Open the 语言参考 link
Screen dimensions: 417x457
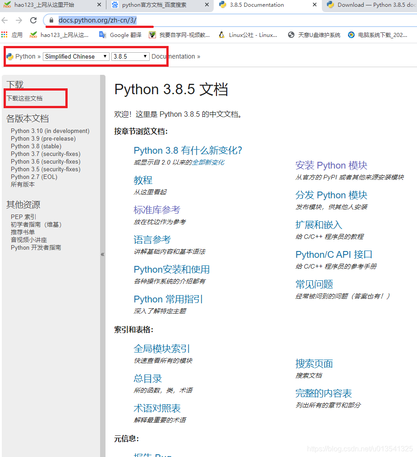pyautogui.click(x=152, y=240)
